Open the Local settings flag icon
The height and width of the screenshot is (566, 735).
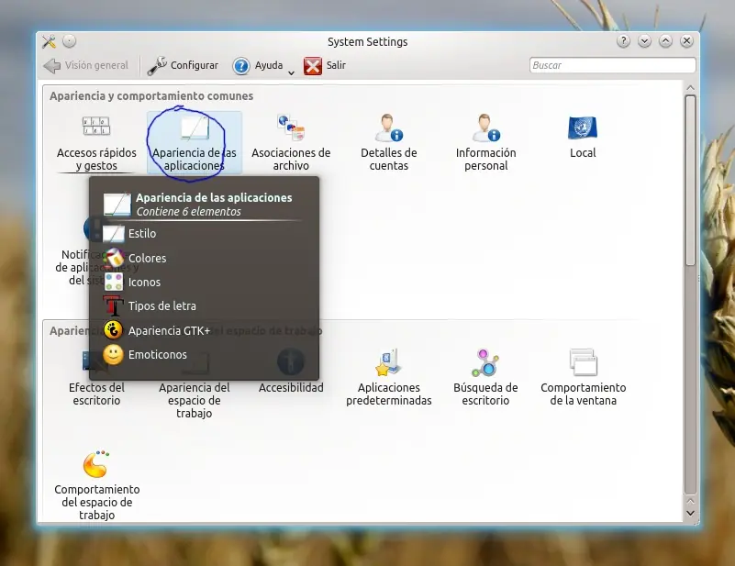click(583, 128)
